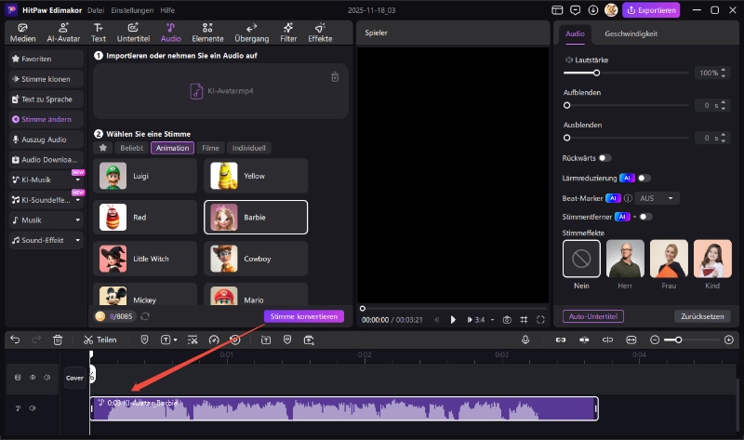Show the starred favorite voices filter
The width and height of the screenshot is (744, 440).
pyautogui.click(x=103, y=148)
